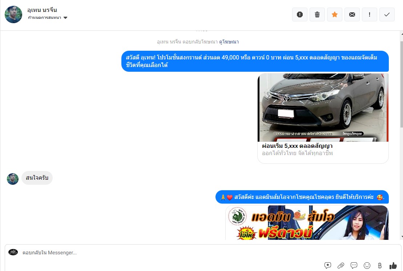Click the exclamation mark priority icon

coord(370,14)
